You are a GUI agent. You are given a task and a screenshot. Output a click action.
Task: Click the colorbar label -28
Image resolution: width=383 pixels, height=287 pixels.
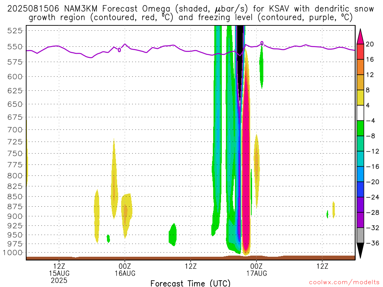tap(372, 213)
